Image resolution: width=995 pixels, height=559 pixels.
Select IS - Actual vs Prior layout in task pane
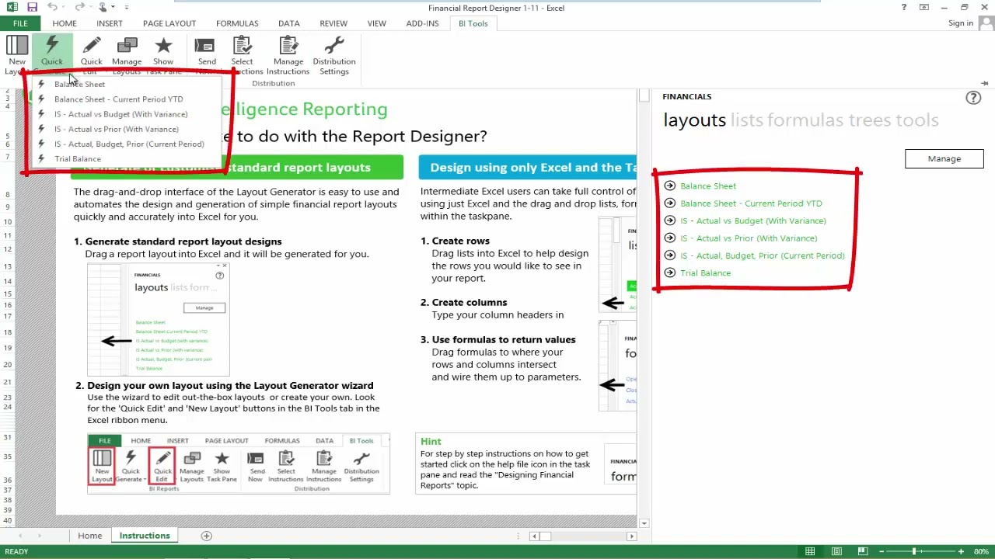point(749,238)
